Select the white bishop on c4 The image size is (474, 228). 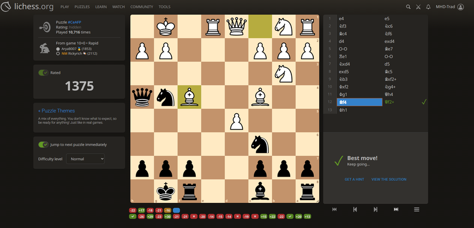tap(260, 97)
